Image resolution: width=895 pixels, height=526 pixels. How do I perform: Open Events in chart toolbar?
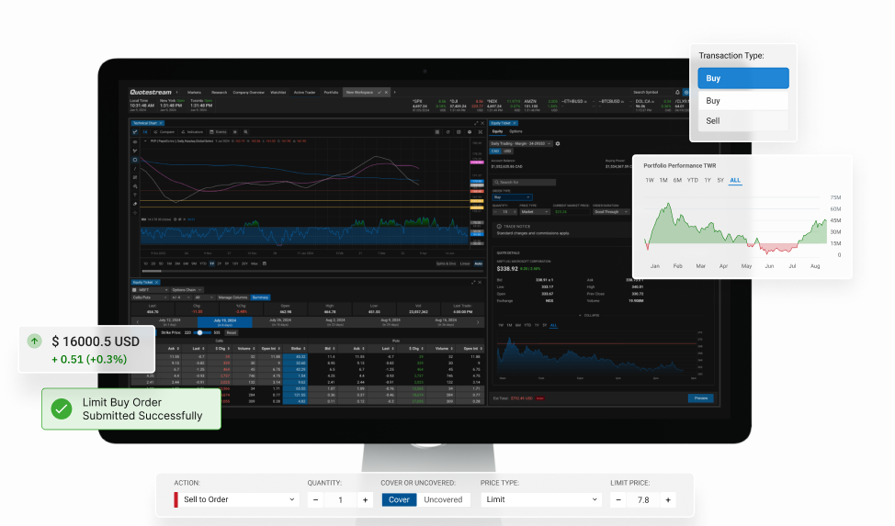pyautogui.click(x=218, y=132)
